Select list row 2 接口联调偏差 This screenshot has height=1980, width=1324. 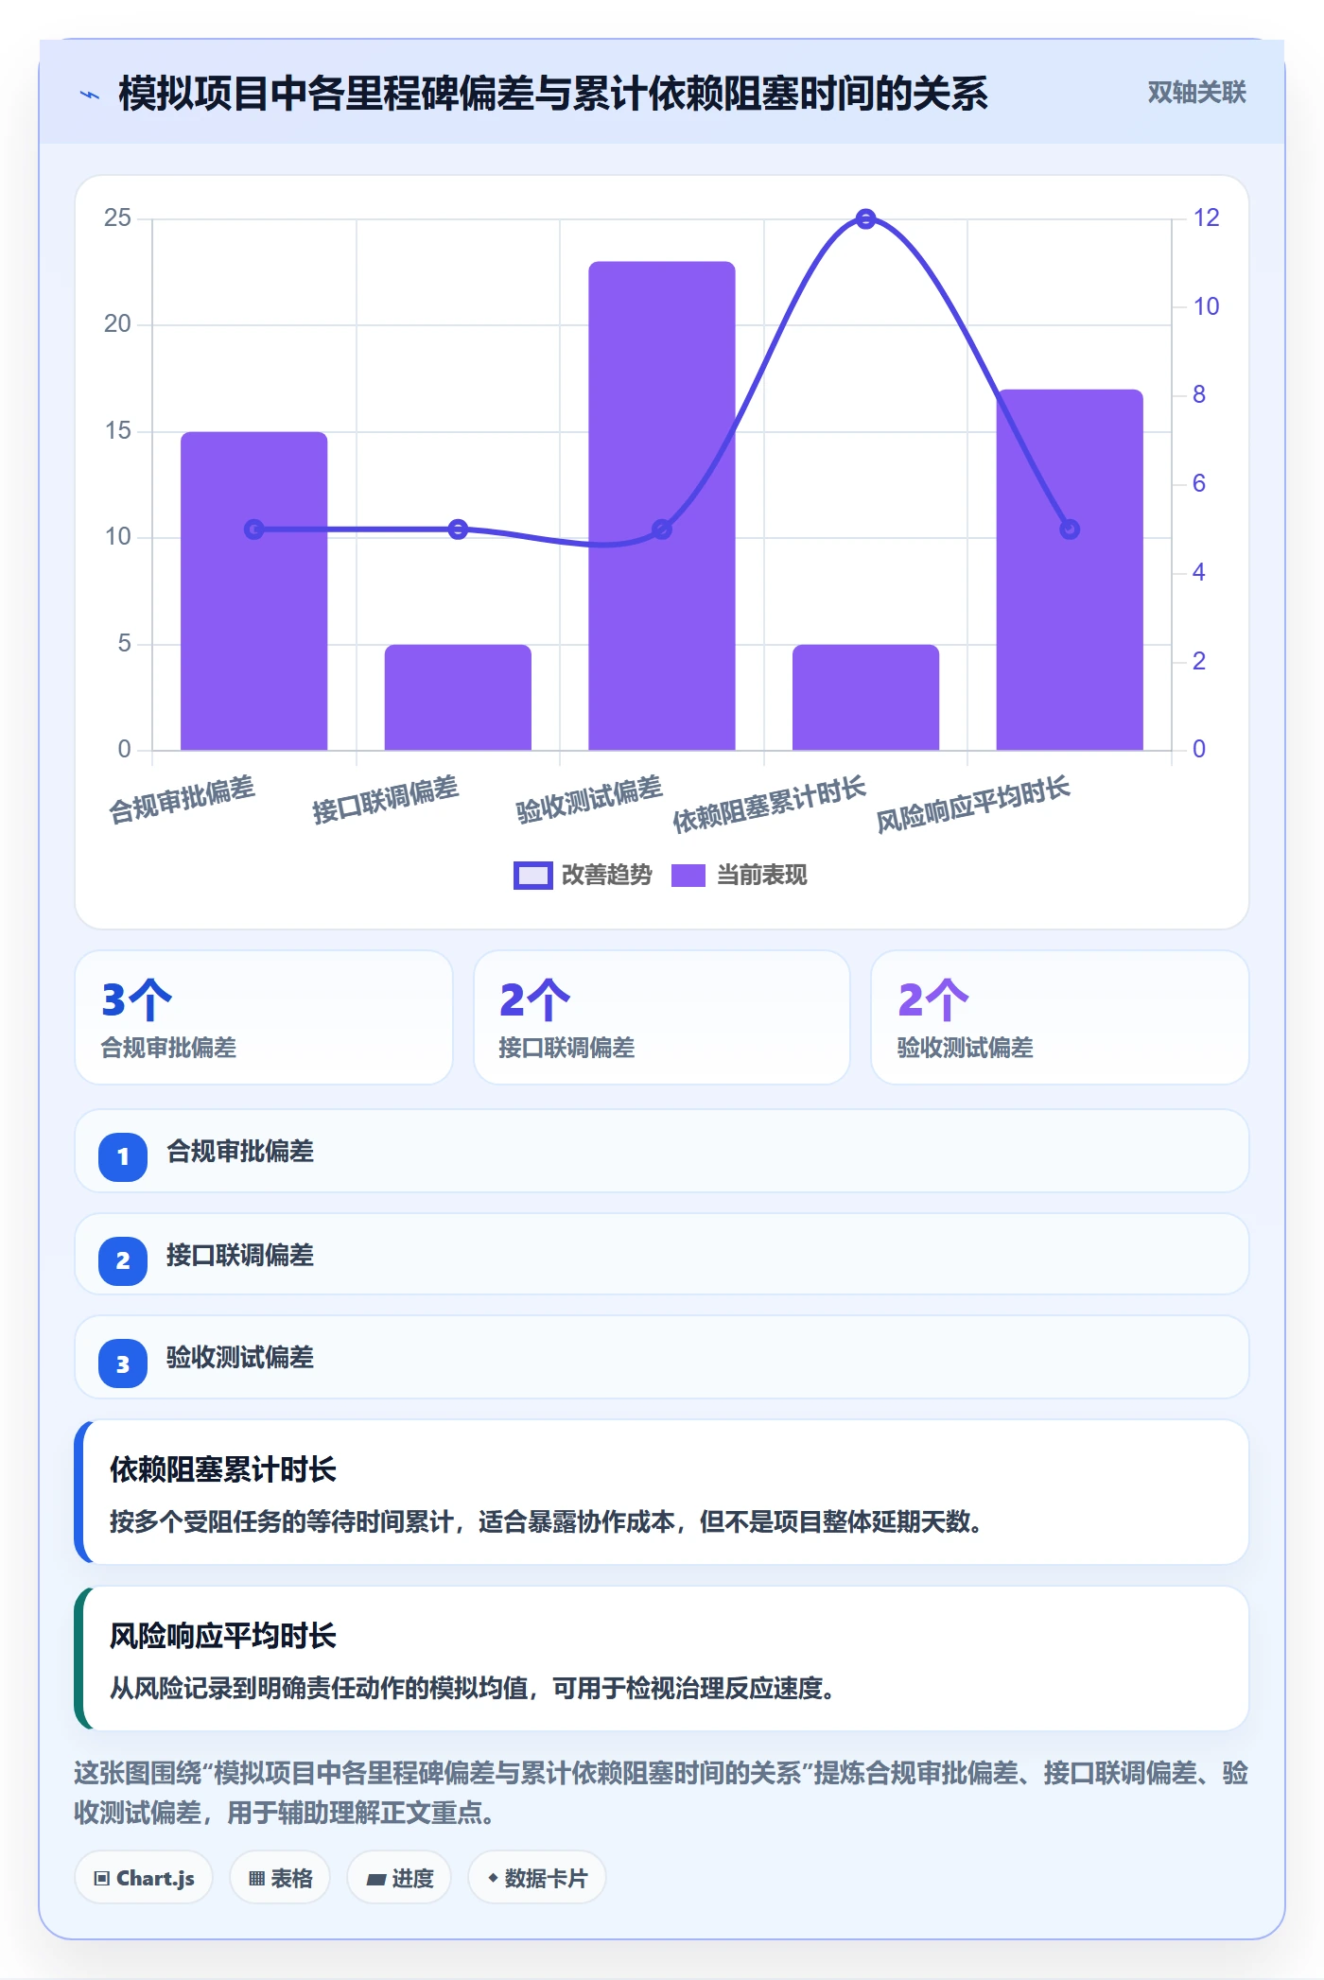click(x=662, y=1255)
